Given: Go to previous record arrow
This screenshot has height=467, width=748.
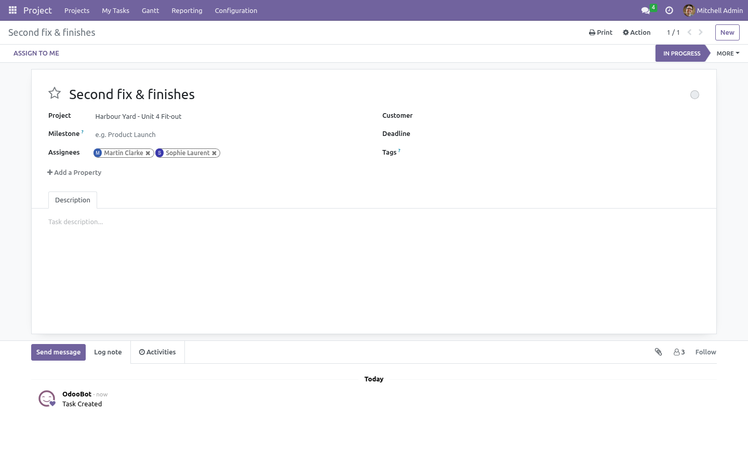Looking at the screenshot, I should (x=689, y=32).
